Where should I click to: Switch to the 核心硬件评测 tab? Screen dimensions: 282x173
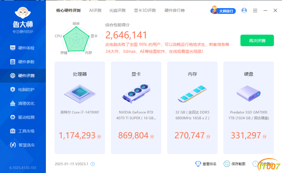coord(68,10)
